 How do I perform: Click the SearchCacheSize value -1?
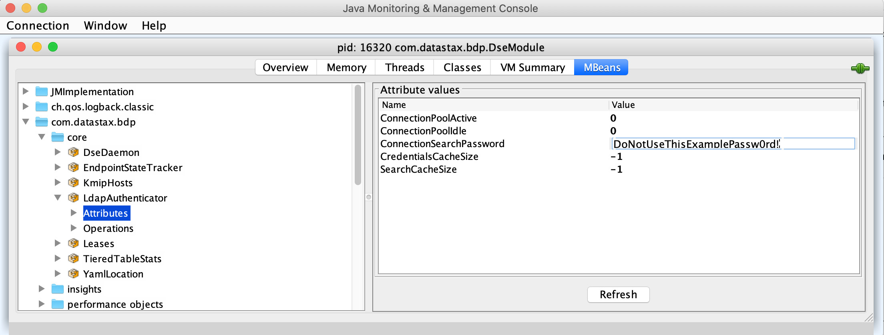pos(617,169)
